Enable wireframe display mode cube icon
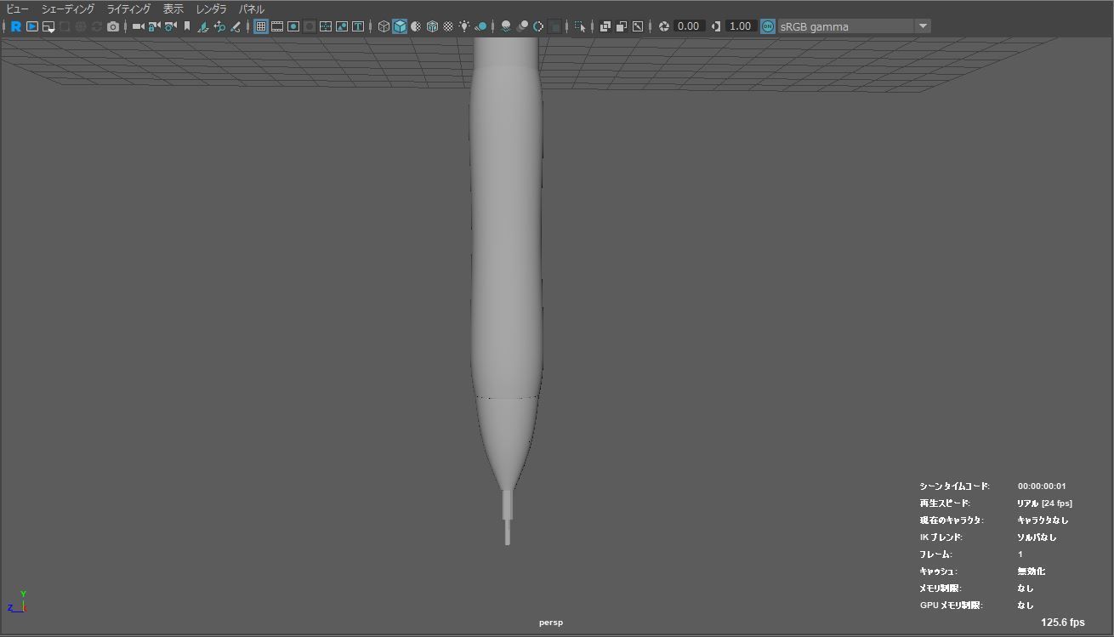Image resolution: width=1114 pixels, height=637 pixels. [x=384, y=26]
